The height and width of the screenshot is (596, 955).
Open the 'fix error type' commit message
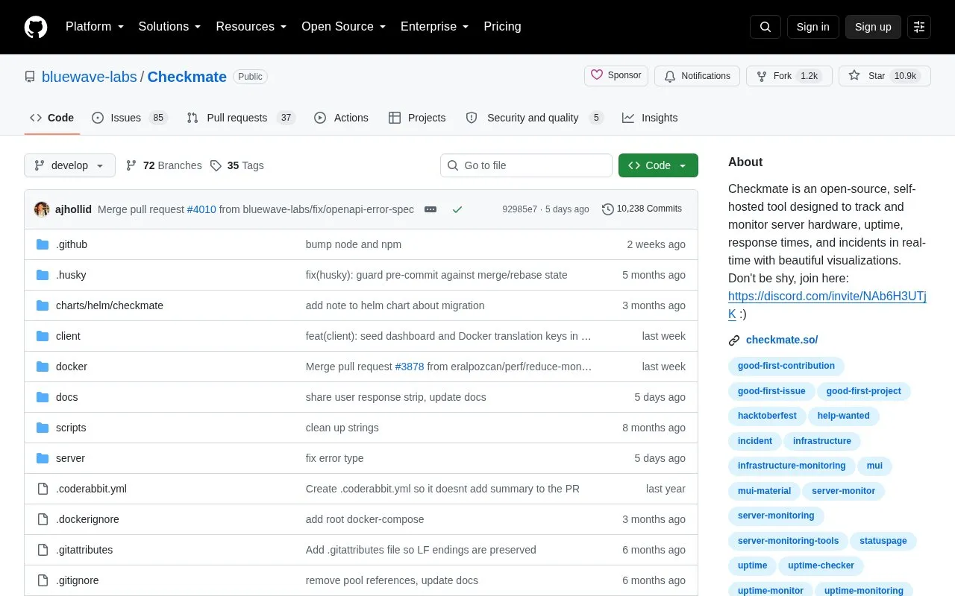(x=335, y=458)
